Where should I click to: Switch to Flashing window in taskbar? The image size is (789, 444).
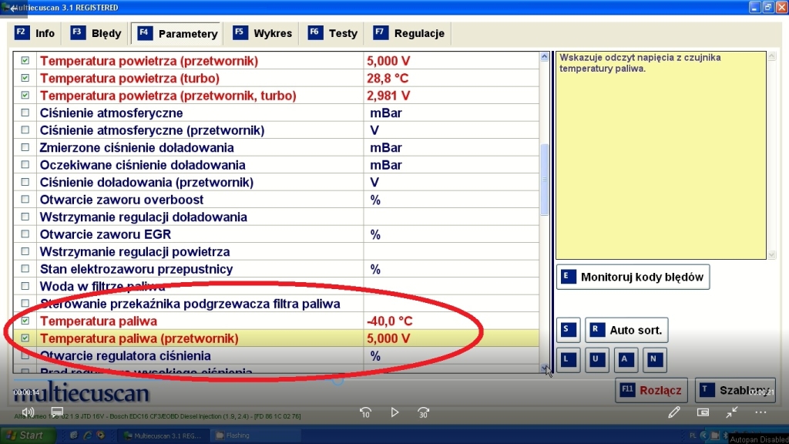point(257,436)
